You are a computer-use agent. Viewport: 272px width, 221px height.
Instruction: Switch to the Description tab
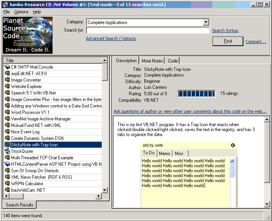(x=126, y=61)
